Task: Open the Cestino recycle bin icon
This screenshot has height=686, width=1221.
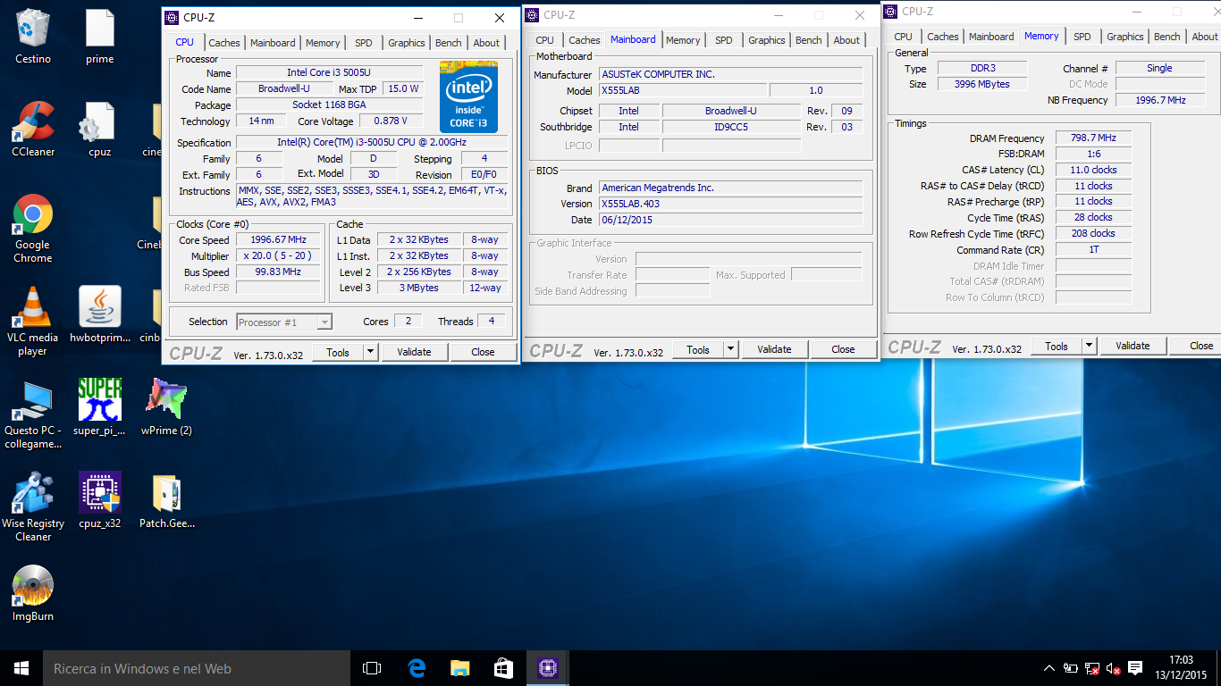Action: point(33,36)
